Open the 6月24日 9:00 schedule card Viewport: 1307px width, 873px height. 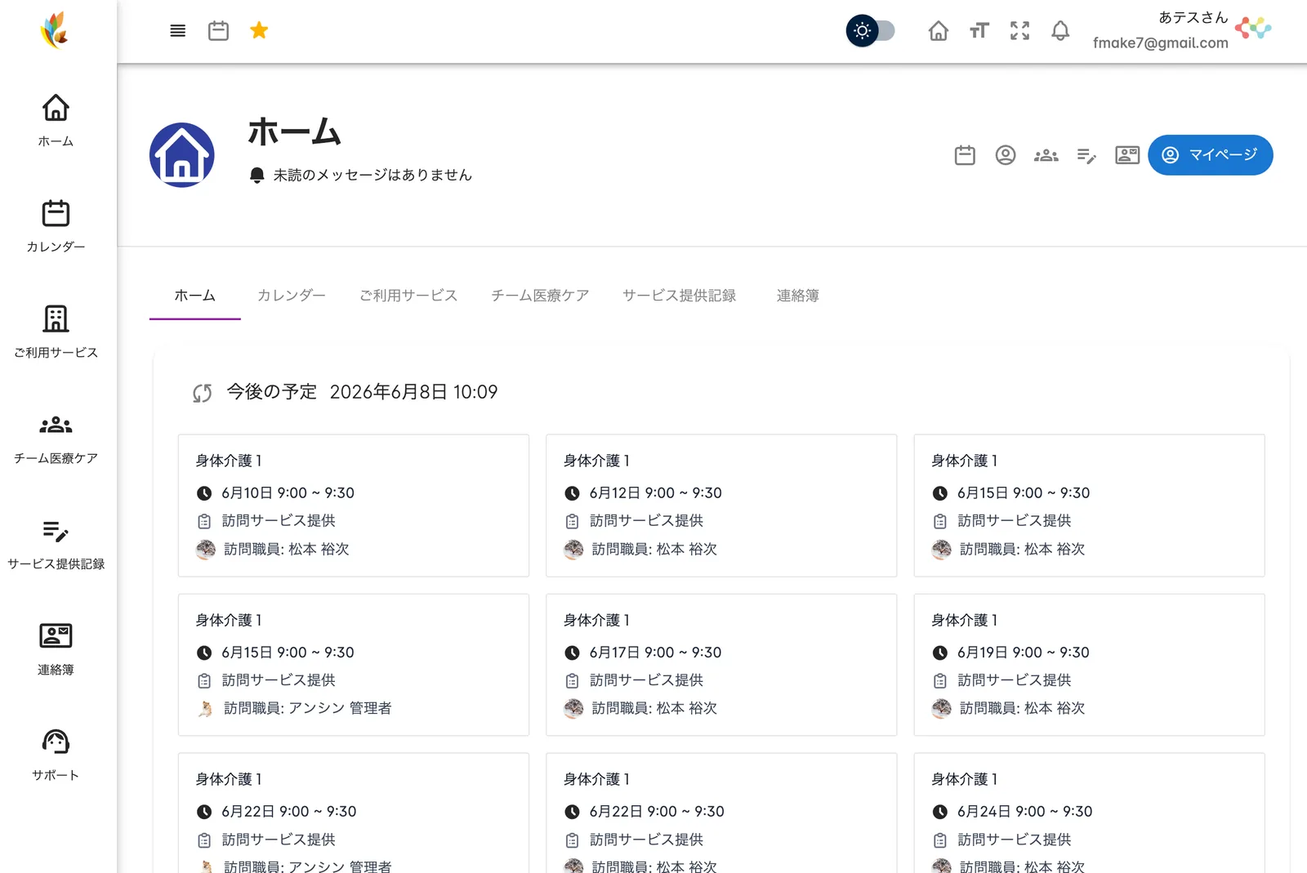tap(1089, 813)
